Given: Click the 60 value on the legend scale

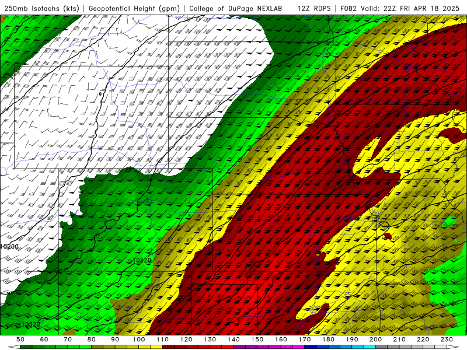Looking at the screenshot, I should pyautogui.click(x=44, y=339).
